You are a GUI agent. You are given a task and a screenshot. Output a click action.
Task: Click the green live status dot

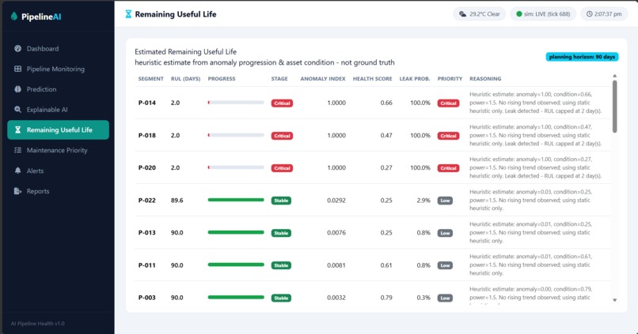coord(518,13)
